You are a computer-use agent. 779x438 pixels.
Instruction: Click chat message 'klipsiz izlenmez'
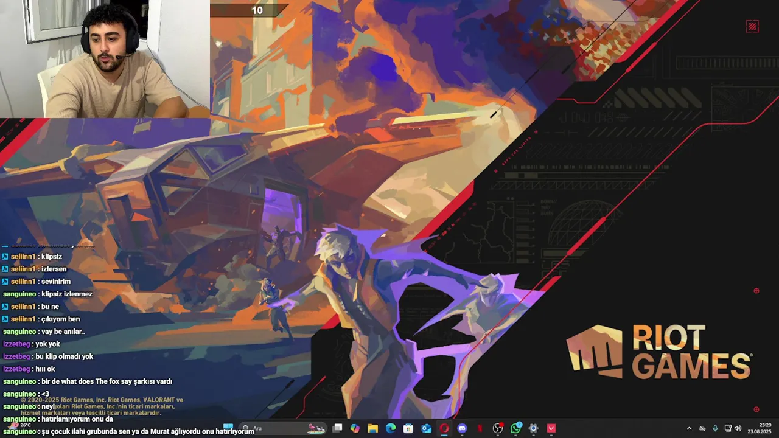[x=67, y=294]
